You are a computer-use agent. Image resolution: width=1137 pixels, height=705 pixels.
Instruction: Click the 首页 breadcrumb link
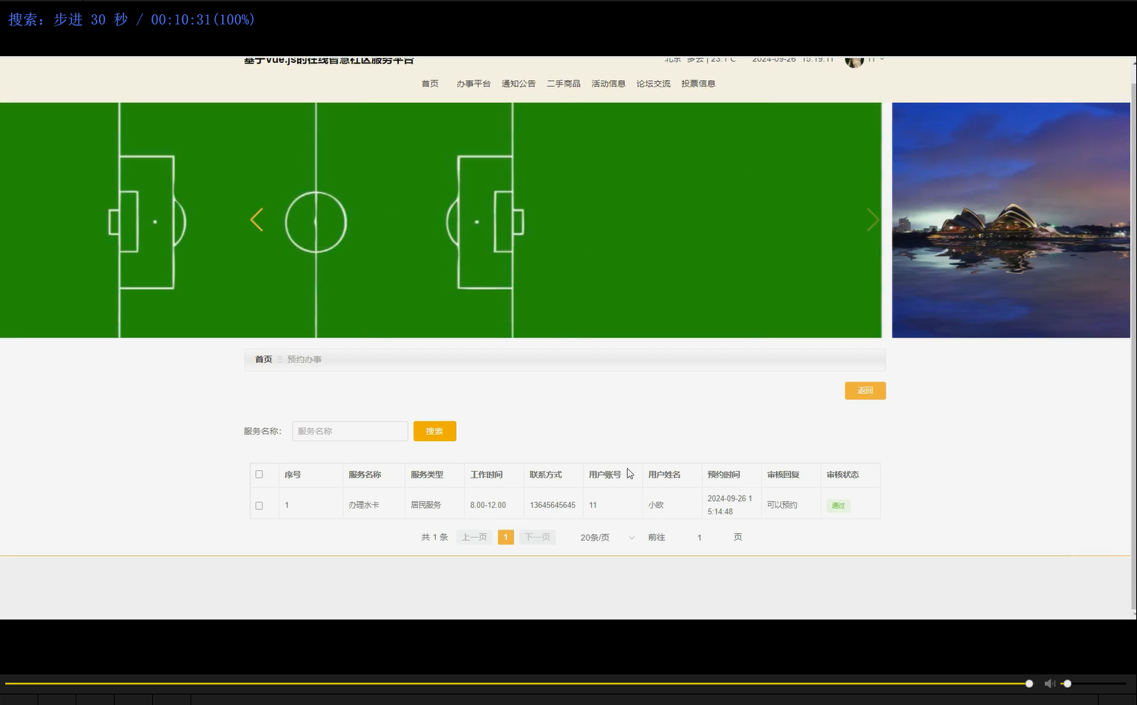coord(263,360)
